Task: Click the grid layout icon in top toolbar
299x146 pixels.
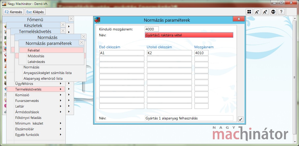Action: pyautogui.click(x=249, y=12)
